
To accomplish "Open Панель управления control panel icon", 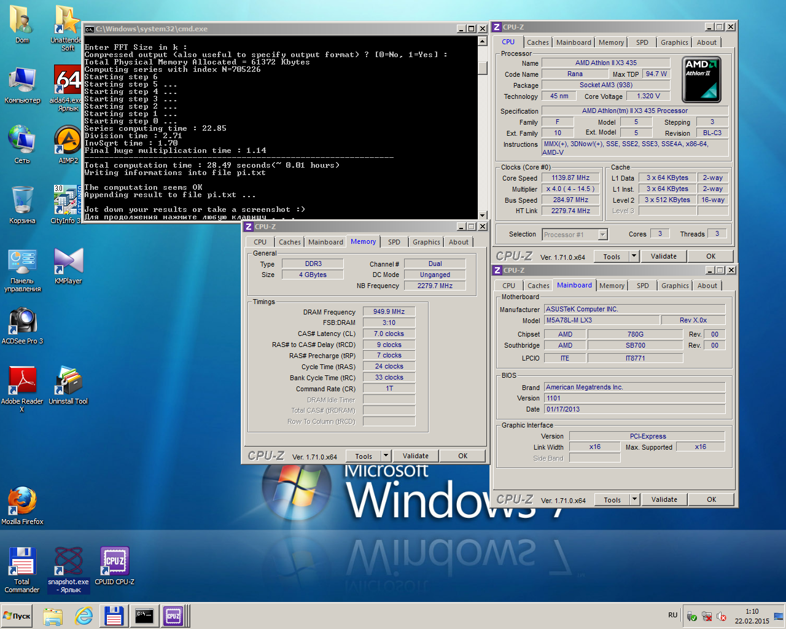I will [x=22, y=270].
